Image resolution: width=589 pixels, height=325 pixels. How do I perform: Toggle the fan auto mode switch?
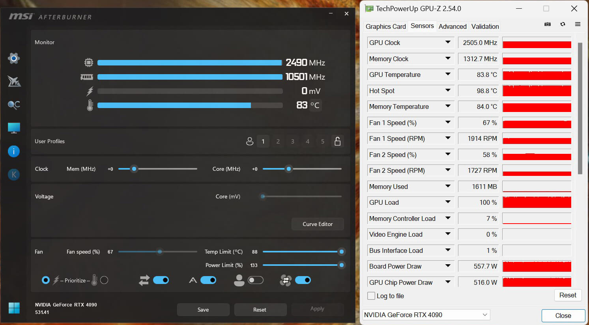click(x=208, y=280)
